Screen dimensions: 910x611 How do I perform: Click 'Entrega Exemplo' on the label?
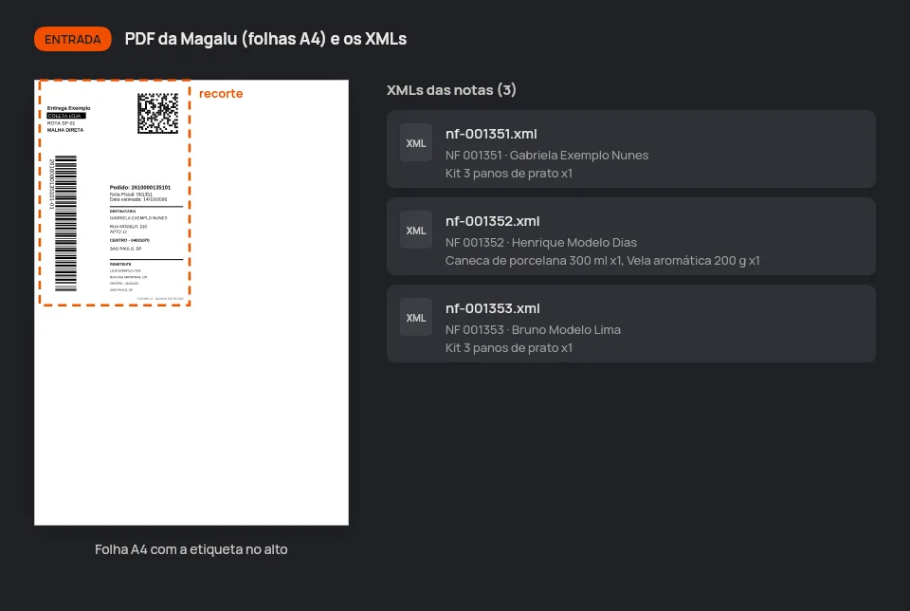pos(68,108)
